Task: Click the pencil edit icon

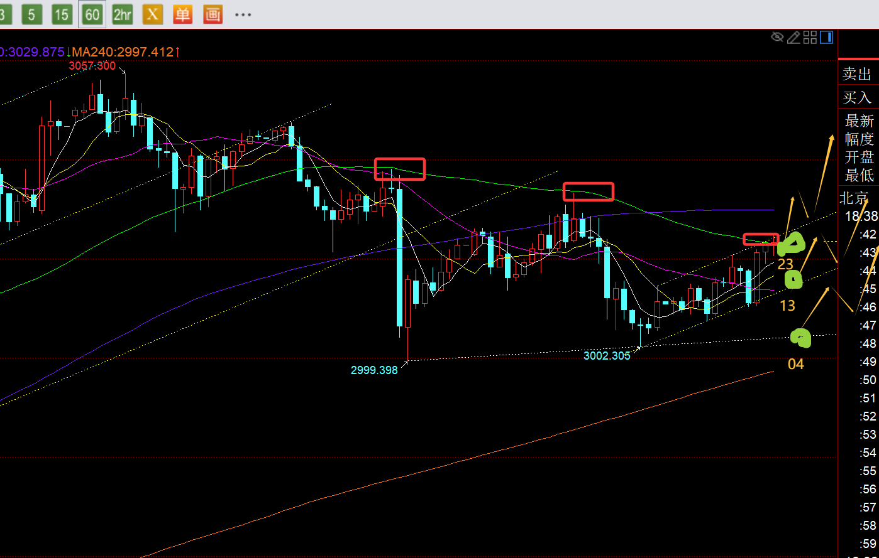Action: tap(793, 38)
